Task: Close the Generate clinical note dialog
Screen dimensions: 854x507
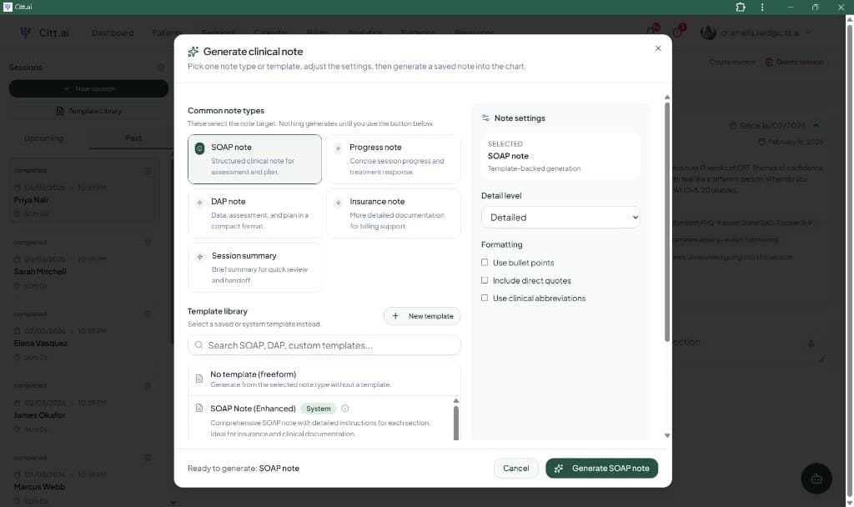Action: click(658, 48)
